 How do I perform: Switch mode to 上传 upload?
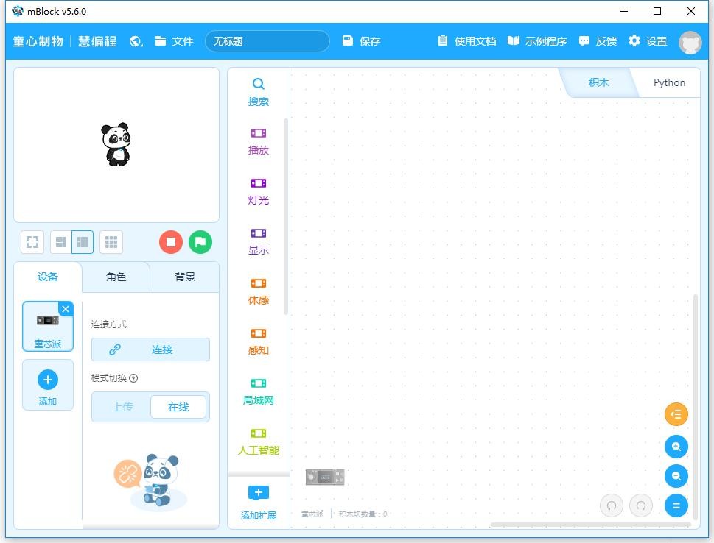pyautogui.click(x=122, y=407)
